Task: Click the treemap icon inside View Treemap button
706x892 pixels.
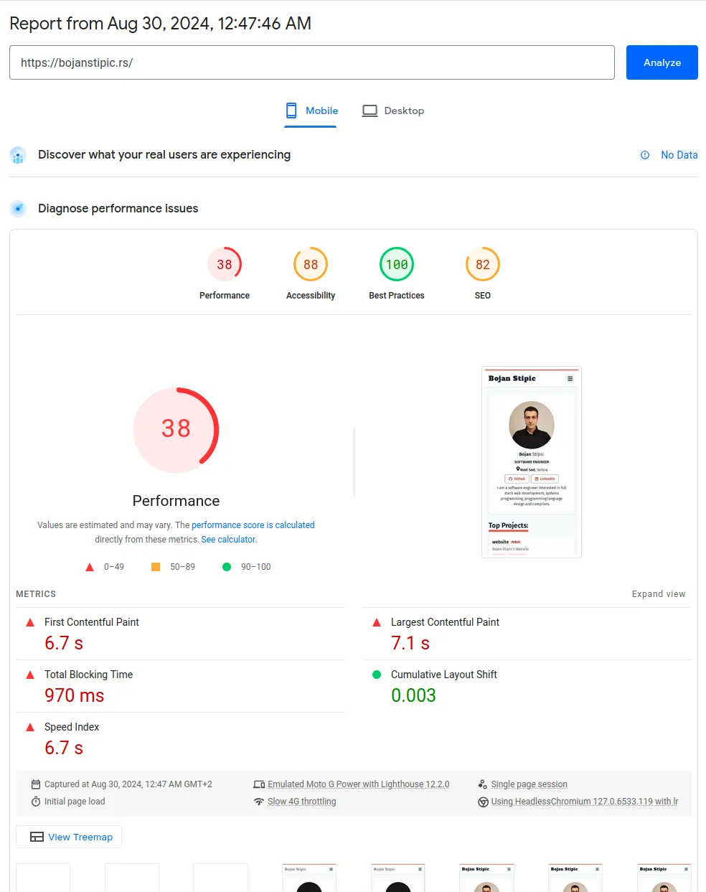Action: (x=36, y=836)
